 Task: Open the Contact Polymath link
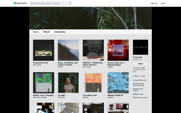click(140, 80)
